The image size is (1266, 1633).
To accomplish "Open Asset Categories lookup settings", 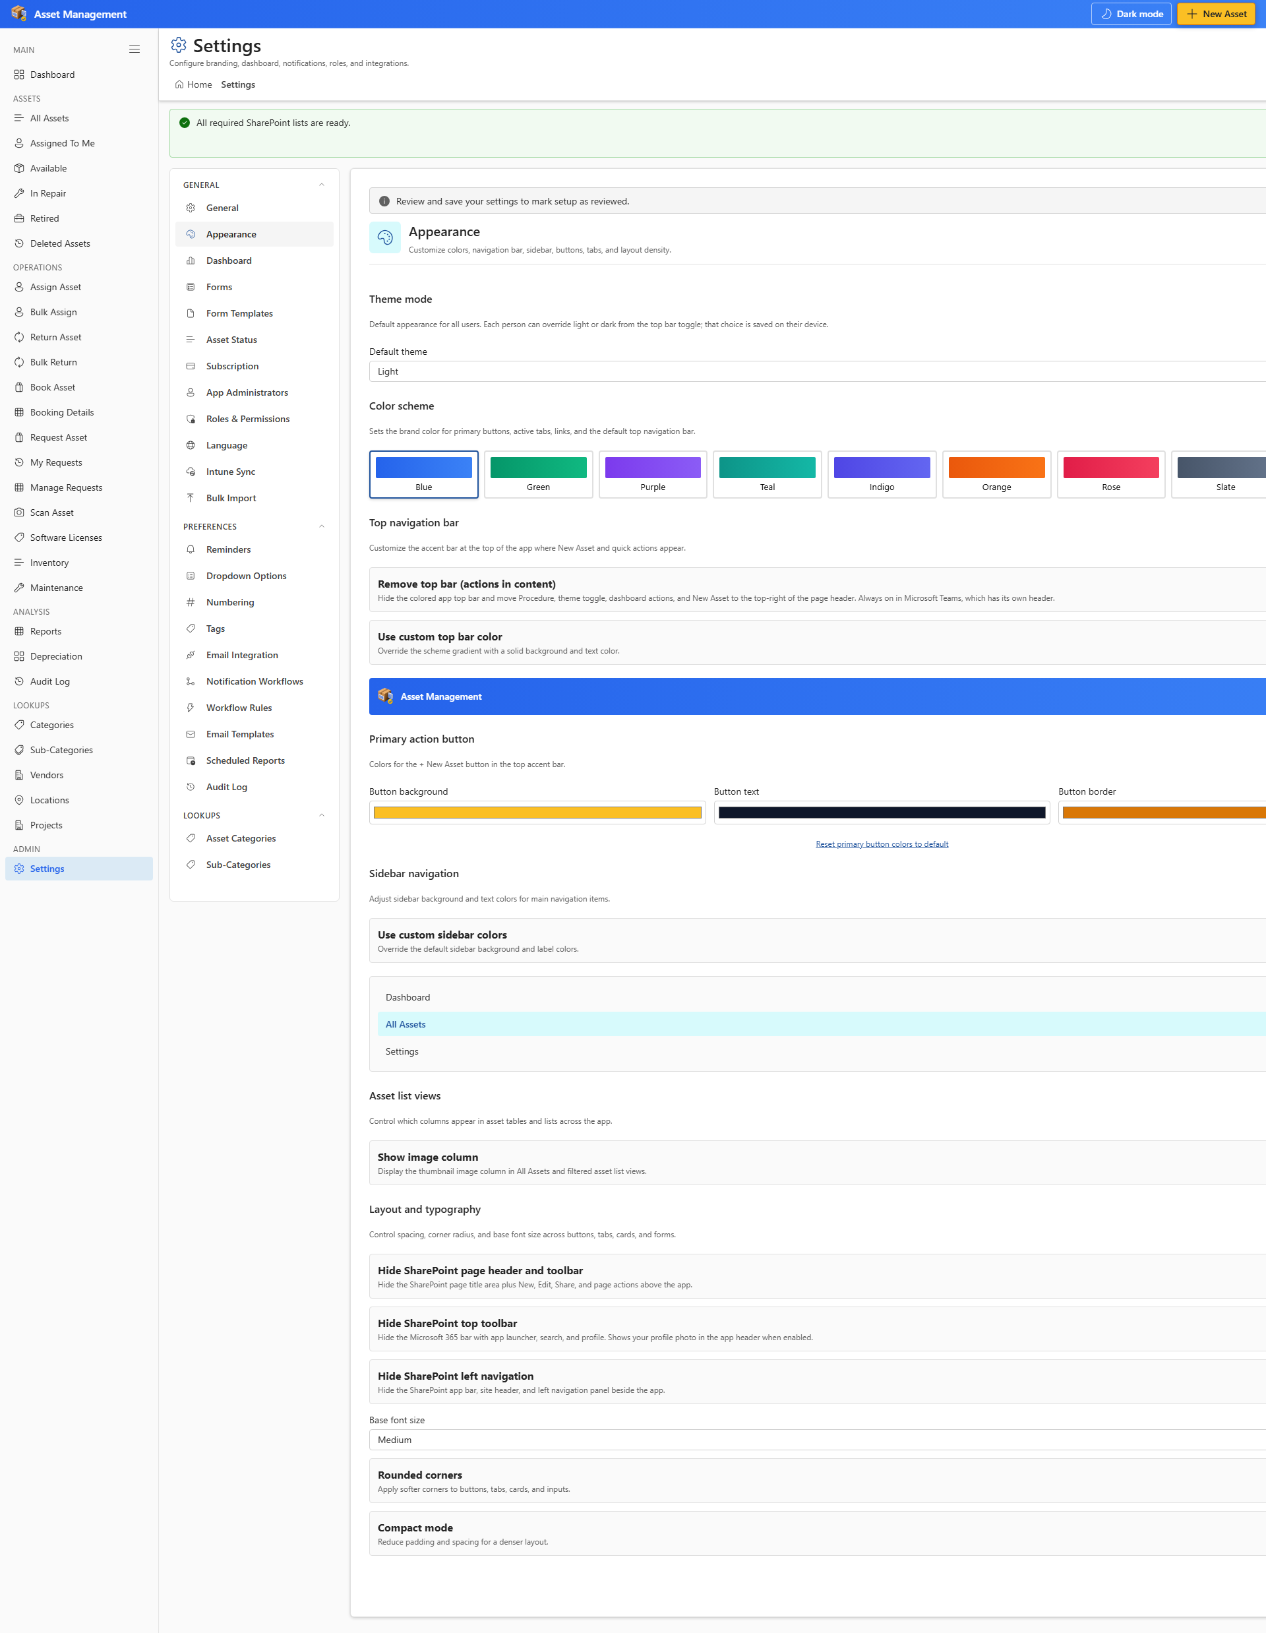I will coord(254,838).
